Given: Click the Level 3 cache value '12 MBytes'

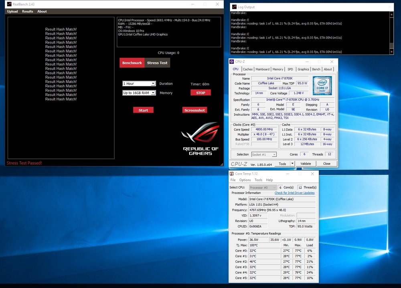Looking at the screenshot, I should pos(307,144).
